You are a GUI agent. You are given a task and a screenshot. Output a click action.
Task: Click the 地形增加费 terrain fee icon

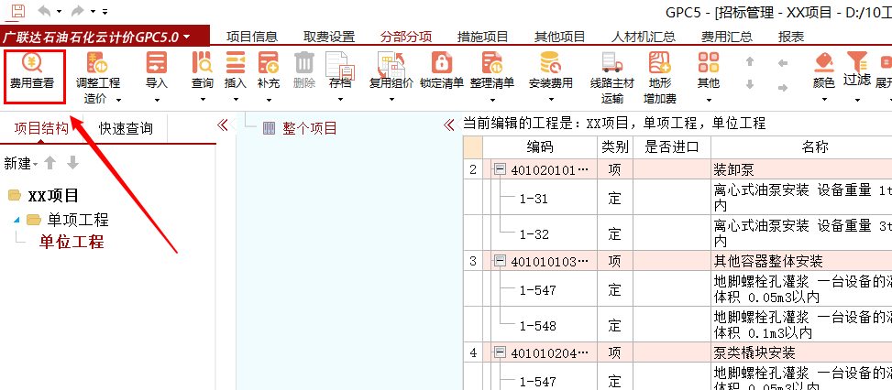[x=660, y=62]
